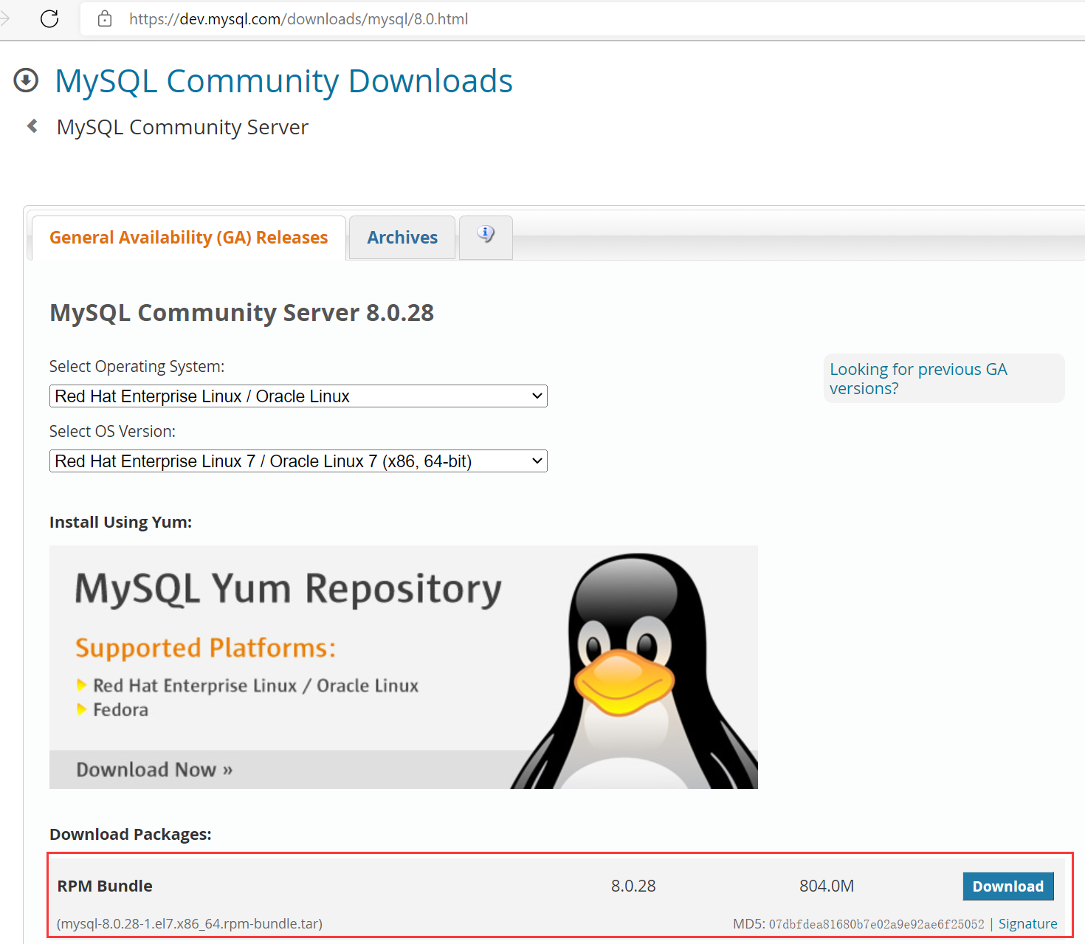Click the 804.0M file size value
The width and height of the screenshot is (1085, 944).
[x=827, y=886]
